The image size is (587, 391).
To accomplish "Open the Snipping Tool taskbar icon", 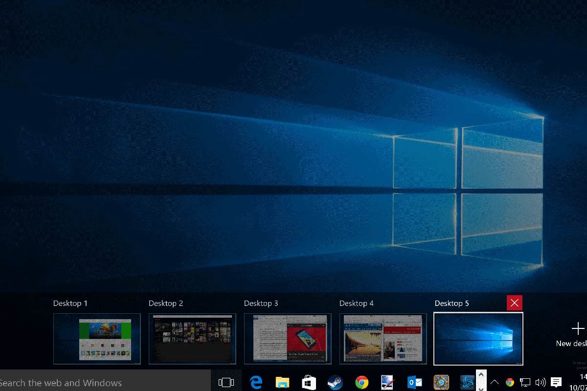I will [x=388, y=382].
